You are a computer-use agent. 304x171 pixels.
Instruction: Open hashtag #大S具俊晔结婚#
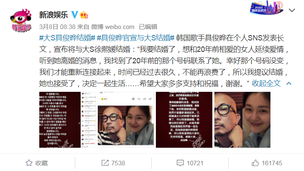[x=67, y=38]
